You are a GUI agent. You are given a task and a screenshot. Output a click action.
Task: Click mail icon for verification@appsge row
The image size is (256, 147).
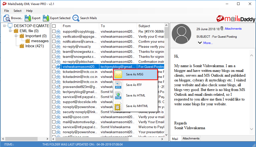pyautogui.click(x=58, y=37)
